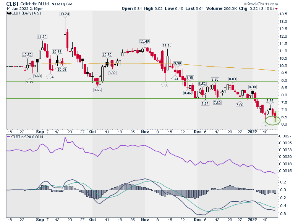Click the 13.24 peak price label
The image size is (298, 223).
(x=65, y=14)
